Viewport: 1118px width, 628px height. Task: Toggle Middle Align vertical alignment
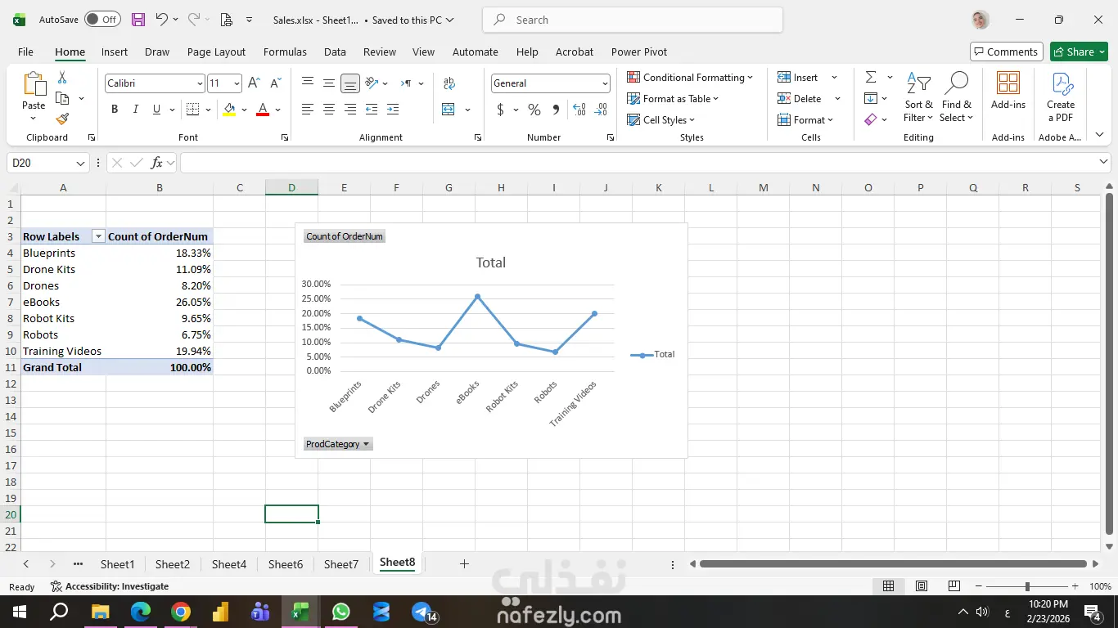tap(329, 83)
